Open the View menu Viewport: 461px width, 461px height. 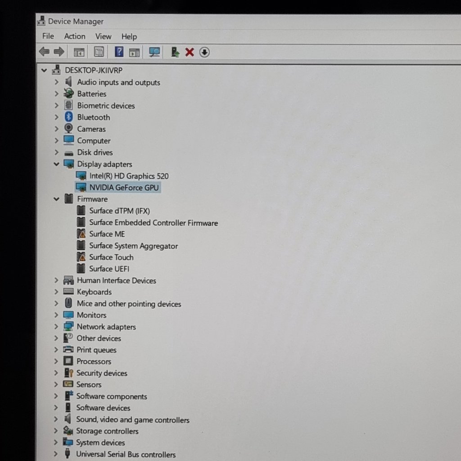point(103,36)
